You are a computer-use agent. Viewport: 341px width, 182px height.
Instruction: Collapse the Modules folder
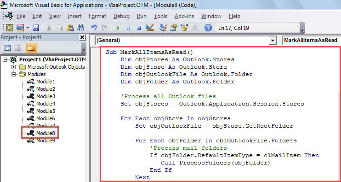pos(14,74)
